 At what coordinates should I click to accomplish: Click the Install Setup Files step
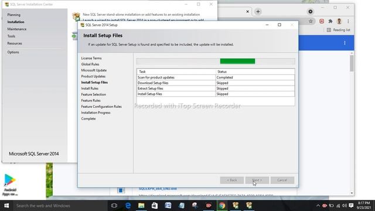tap(94, 82)
